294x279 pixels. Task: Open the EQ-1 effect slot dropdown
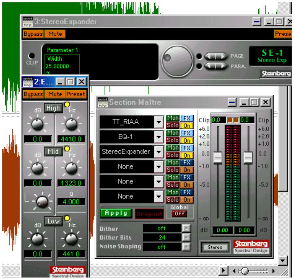[159, 137]
